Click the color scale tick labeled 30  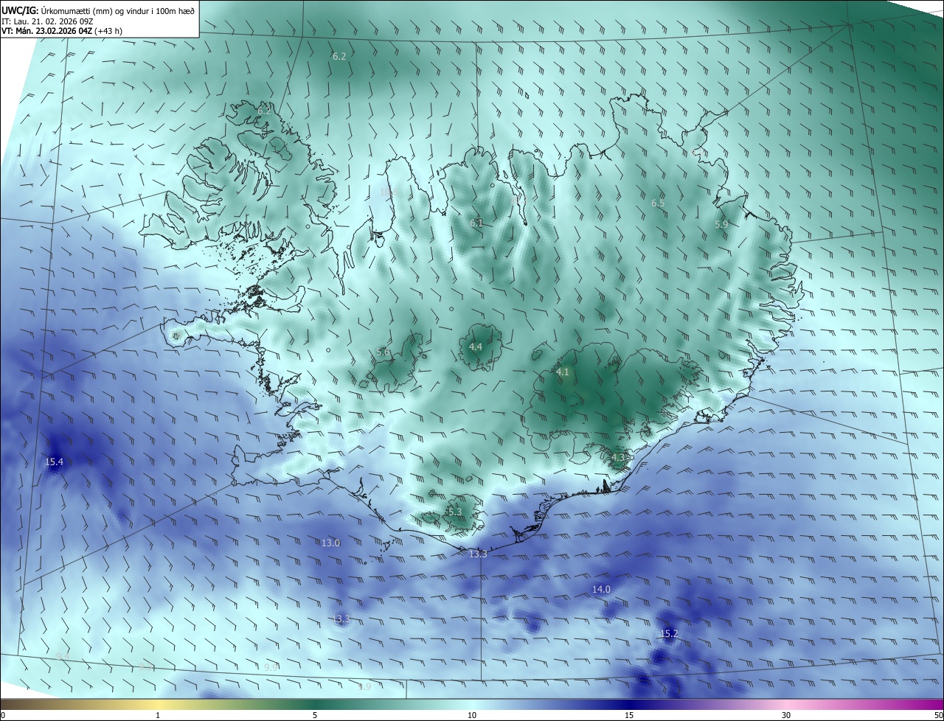(786, 716)
